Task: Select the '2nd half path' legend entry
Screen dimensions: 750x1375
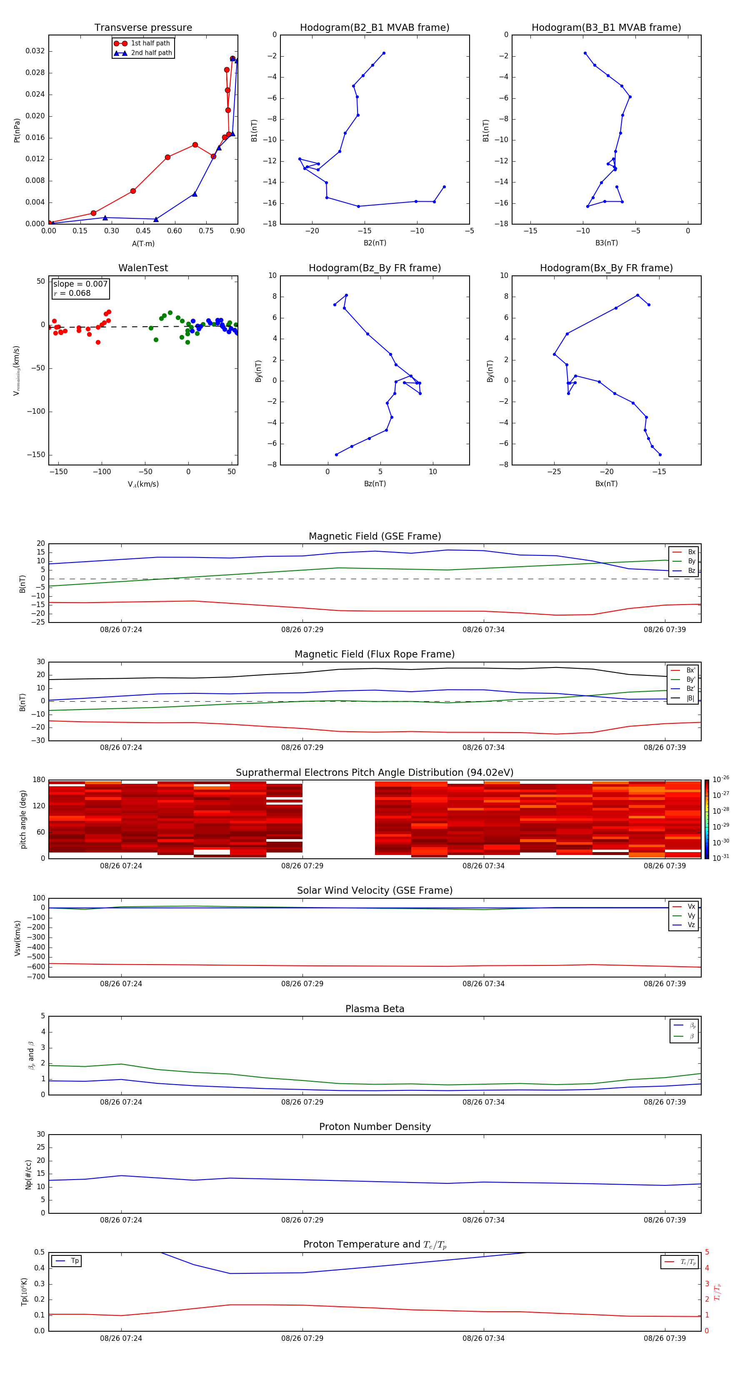Action: coord(143,53)
